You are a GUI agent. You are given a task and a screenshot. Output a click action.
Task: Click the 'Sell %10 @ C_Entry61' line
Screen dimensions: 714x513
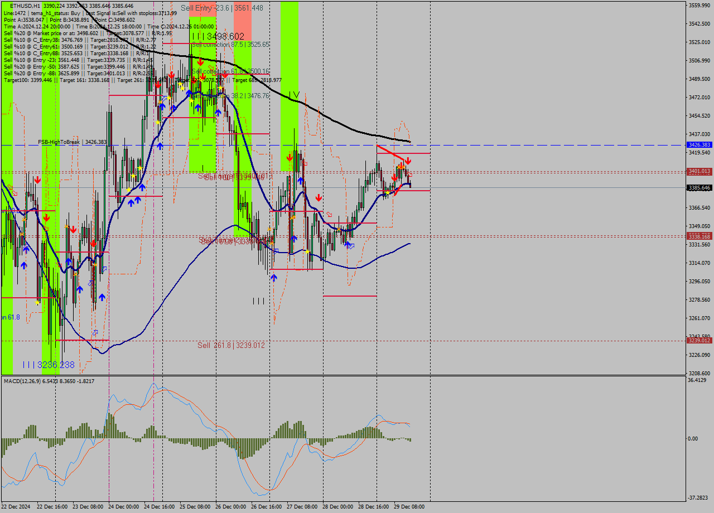click(x=80, y=46)
